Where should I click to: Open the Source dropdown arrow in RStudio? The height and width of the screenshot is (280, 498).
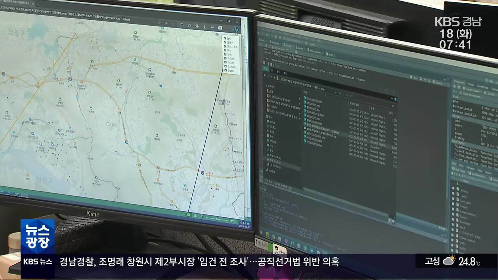pyautogui.click(x=444, y=84)
